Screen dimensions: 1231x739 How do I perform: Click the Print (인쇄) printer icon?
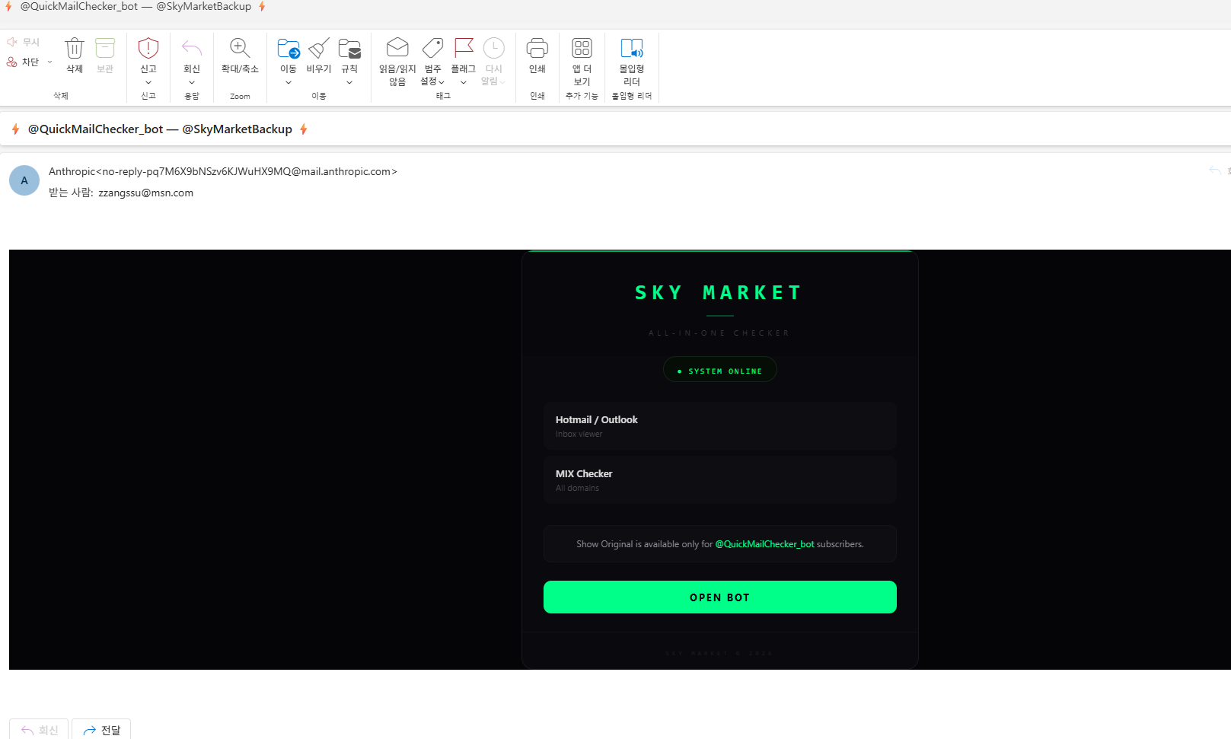click(537, 48)
